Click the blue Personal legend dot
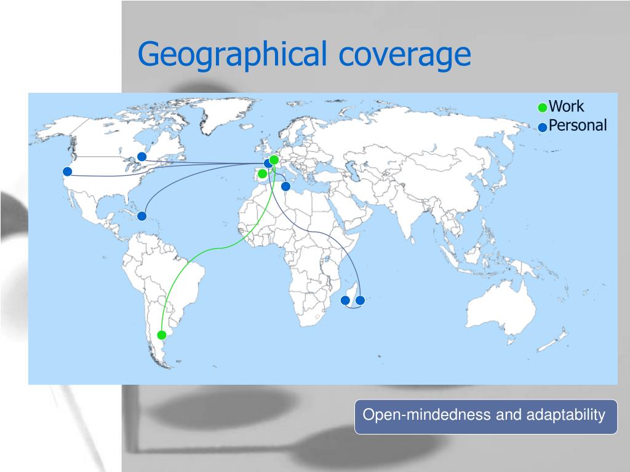The image size is (630, 472). [x=543, y=127]
